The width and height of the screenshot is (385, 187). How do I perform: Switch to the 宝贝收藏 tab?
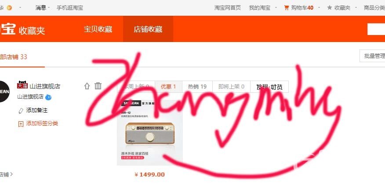[98, 29]
